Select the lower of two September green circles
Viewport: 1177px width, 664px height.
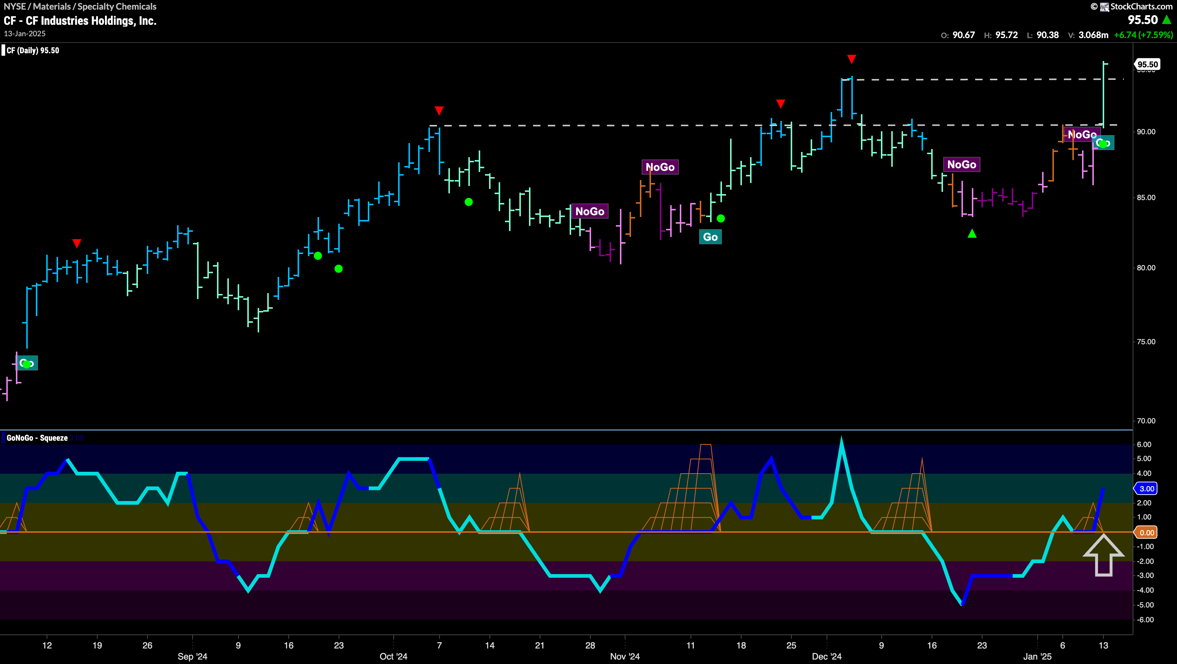point(339,269)
